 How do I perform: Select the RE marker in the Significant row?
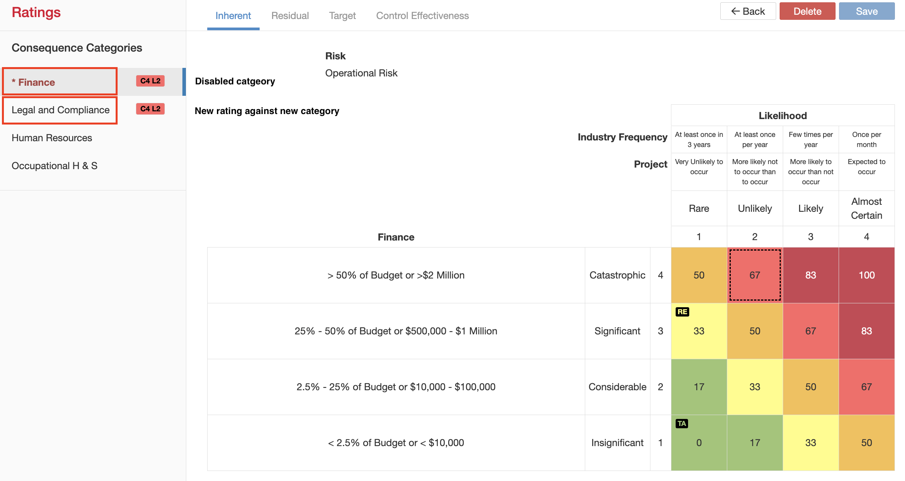683,311
